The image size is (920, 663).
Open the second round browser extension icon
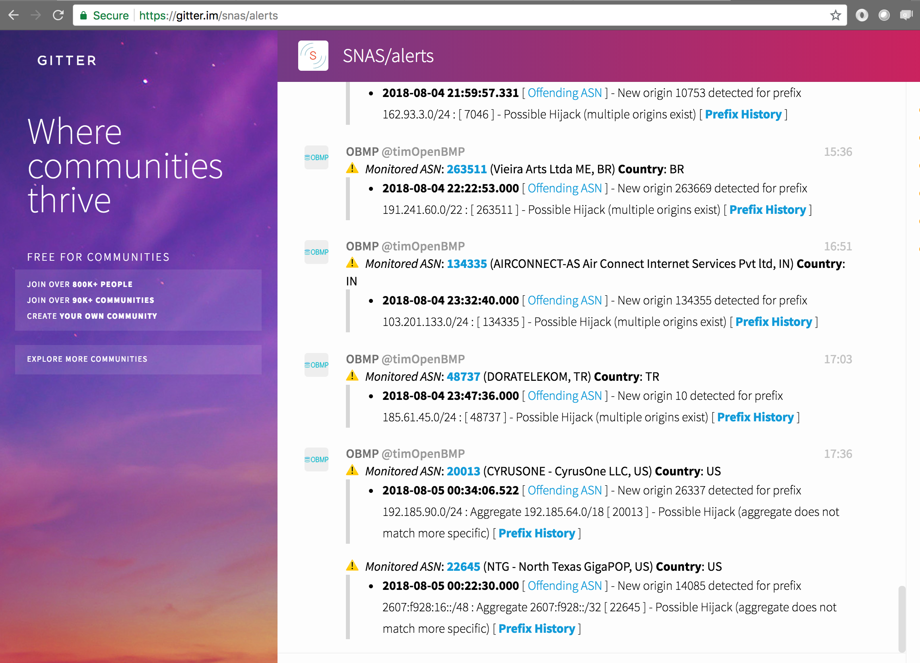(884, 16)
